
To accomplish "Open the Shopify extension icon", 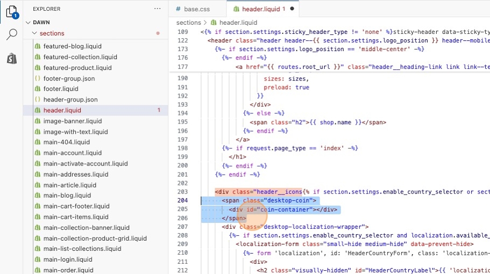I will coord(11,59).
